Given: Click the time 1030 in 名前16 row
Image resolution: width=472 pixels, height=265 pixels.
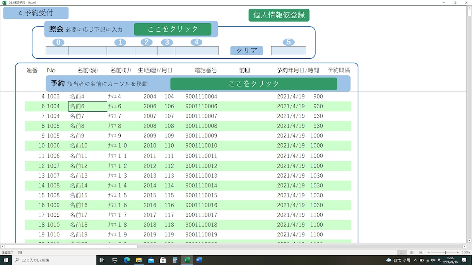Looking at the screenshot, I should tap(316, 205).
